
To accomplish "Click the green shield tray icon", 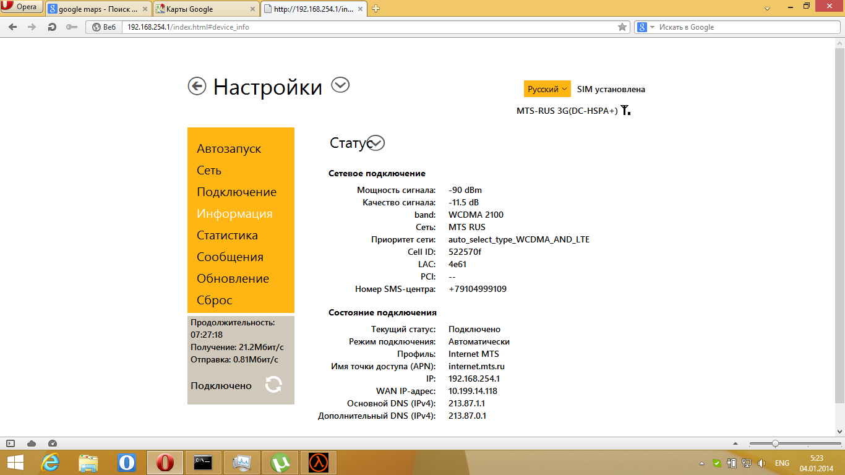I will coord(717,463).
